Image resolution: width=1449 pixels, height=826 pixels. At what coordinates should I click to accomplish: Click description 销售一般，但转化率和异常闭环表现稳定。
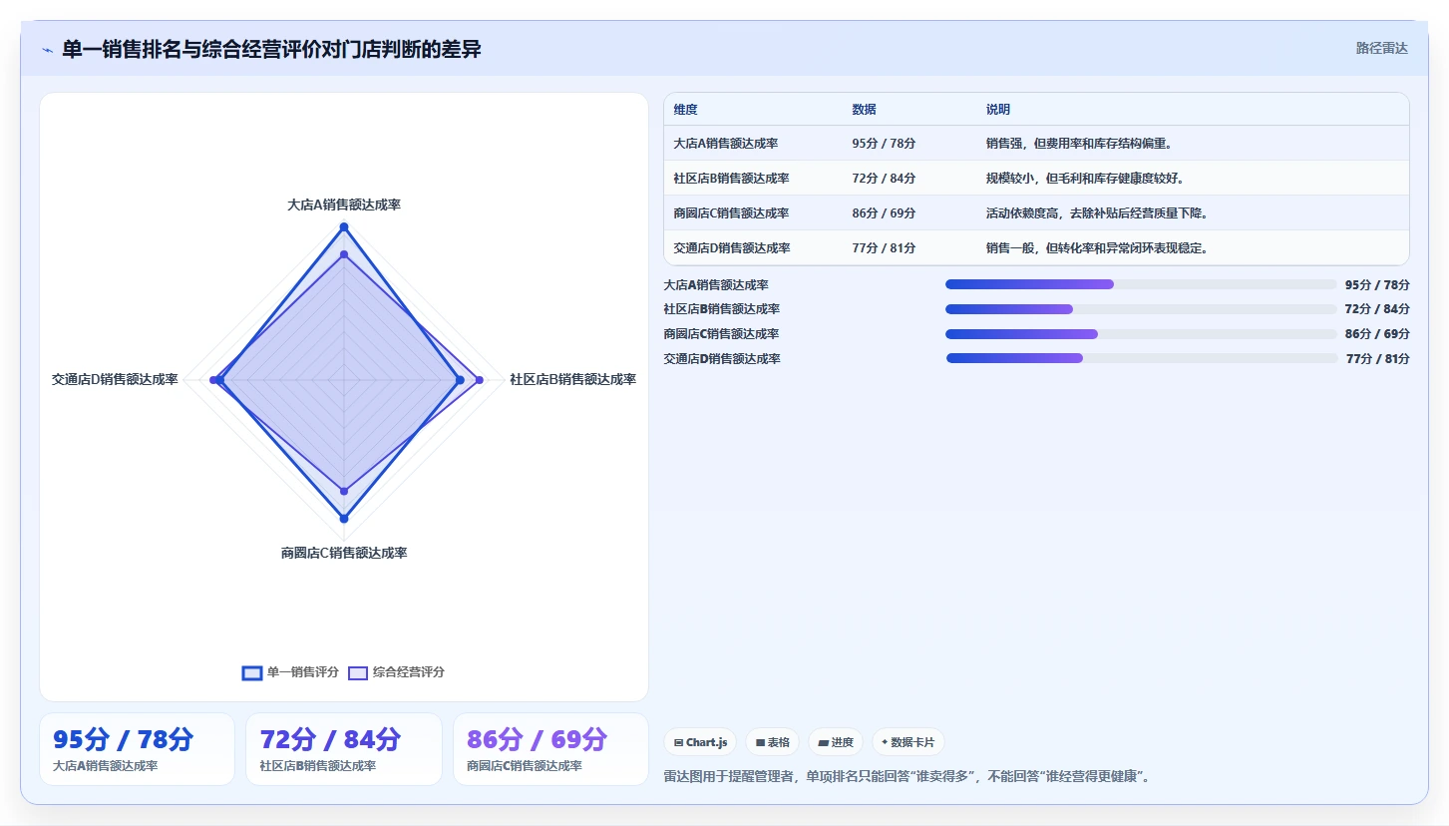pyautogui.click(x=1100, y=248)
